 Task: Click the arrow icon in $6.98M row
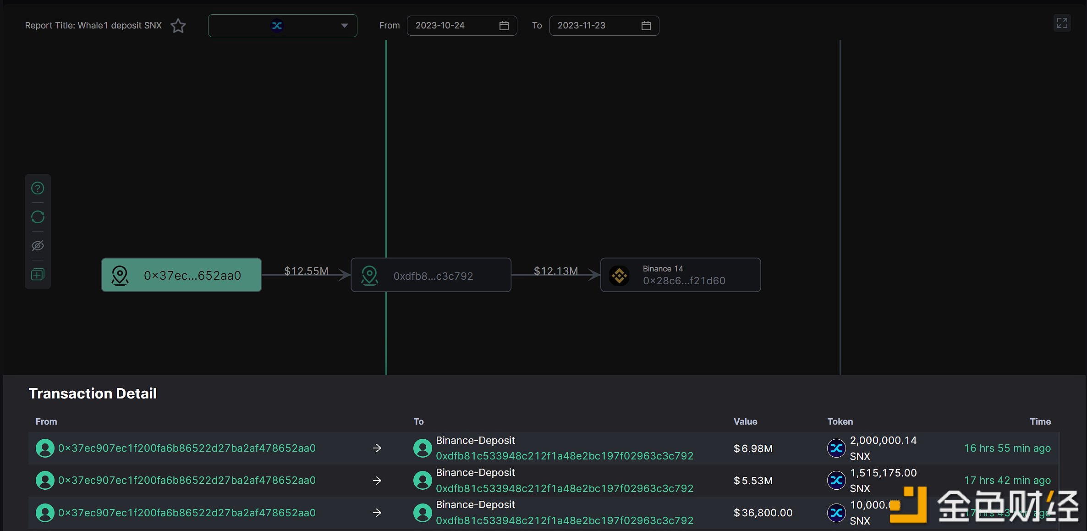point(377,448)
